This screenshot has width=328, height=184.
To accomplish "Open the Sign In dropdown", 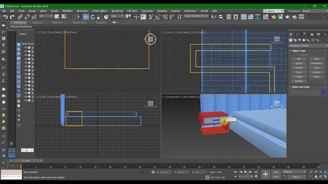I will tap(274, 11).
